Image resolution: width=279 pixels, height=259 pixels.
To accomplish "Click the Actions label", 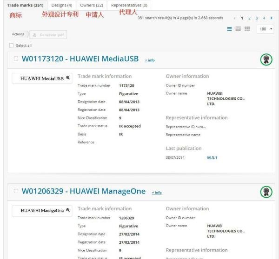I will [x=18, y=34].
